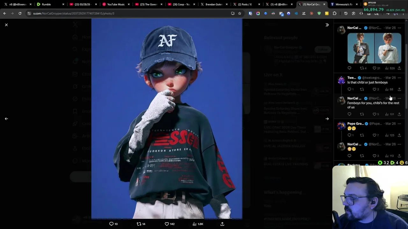Close the photo viewer with the X icon
The width and height of the screenshot is (408, 229).
coord(6,25)
